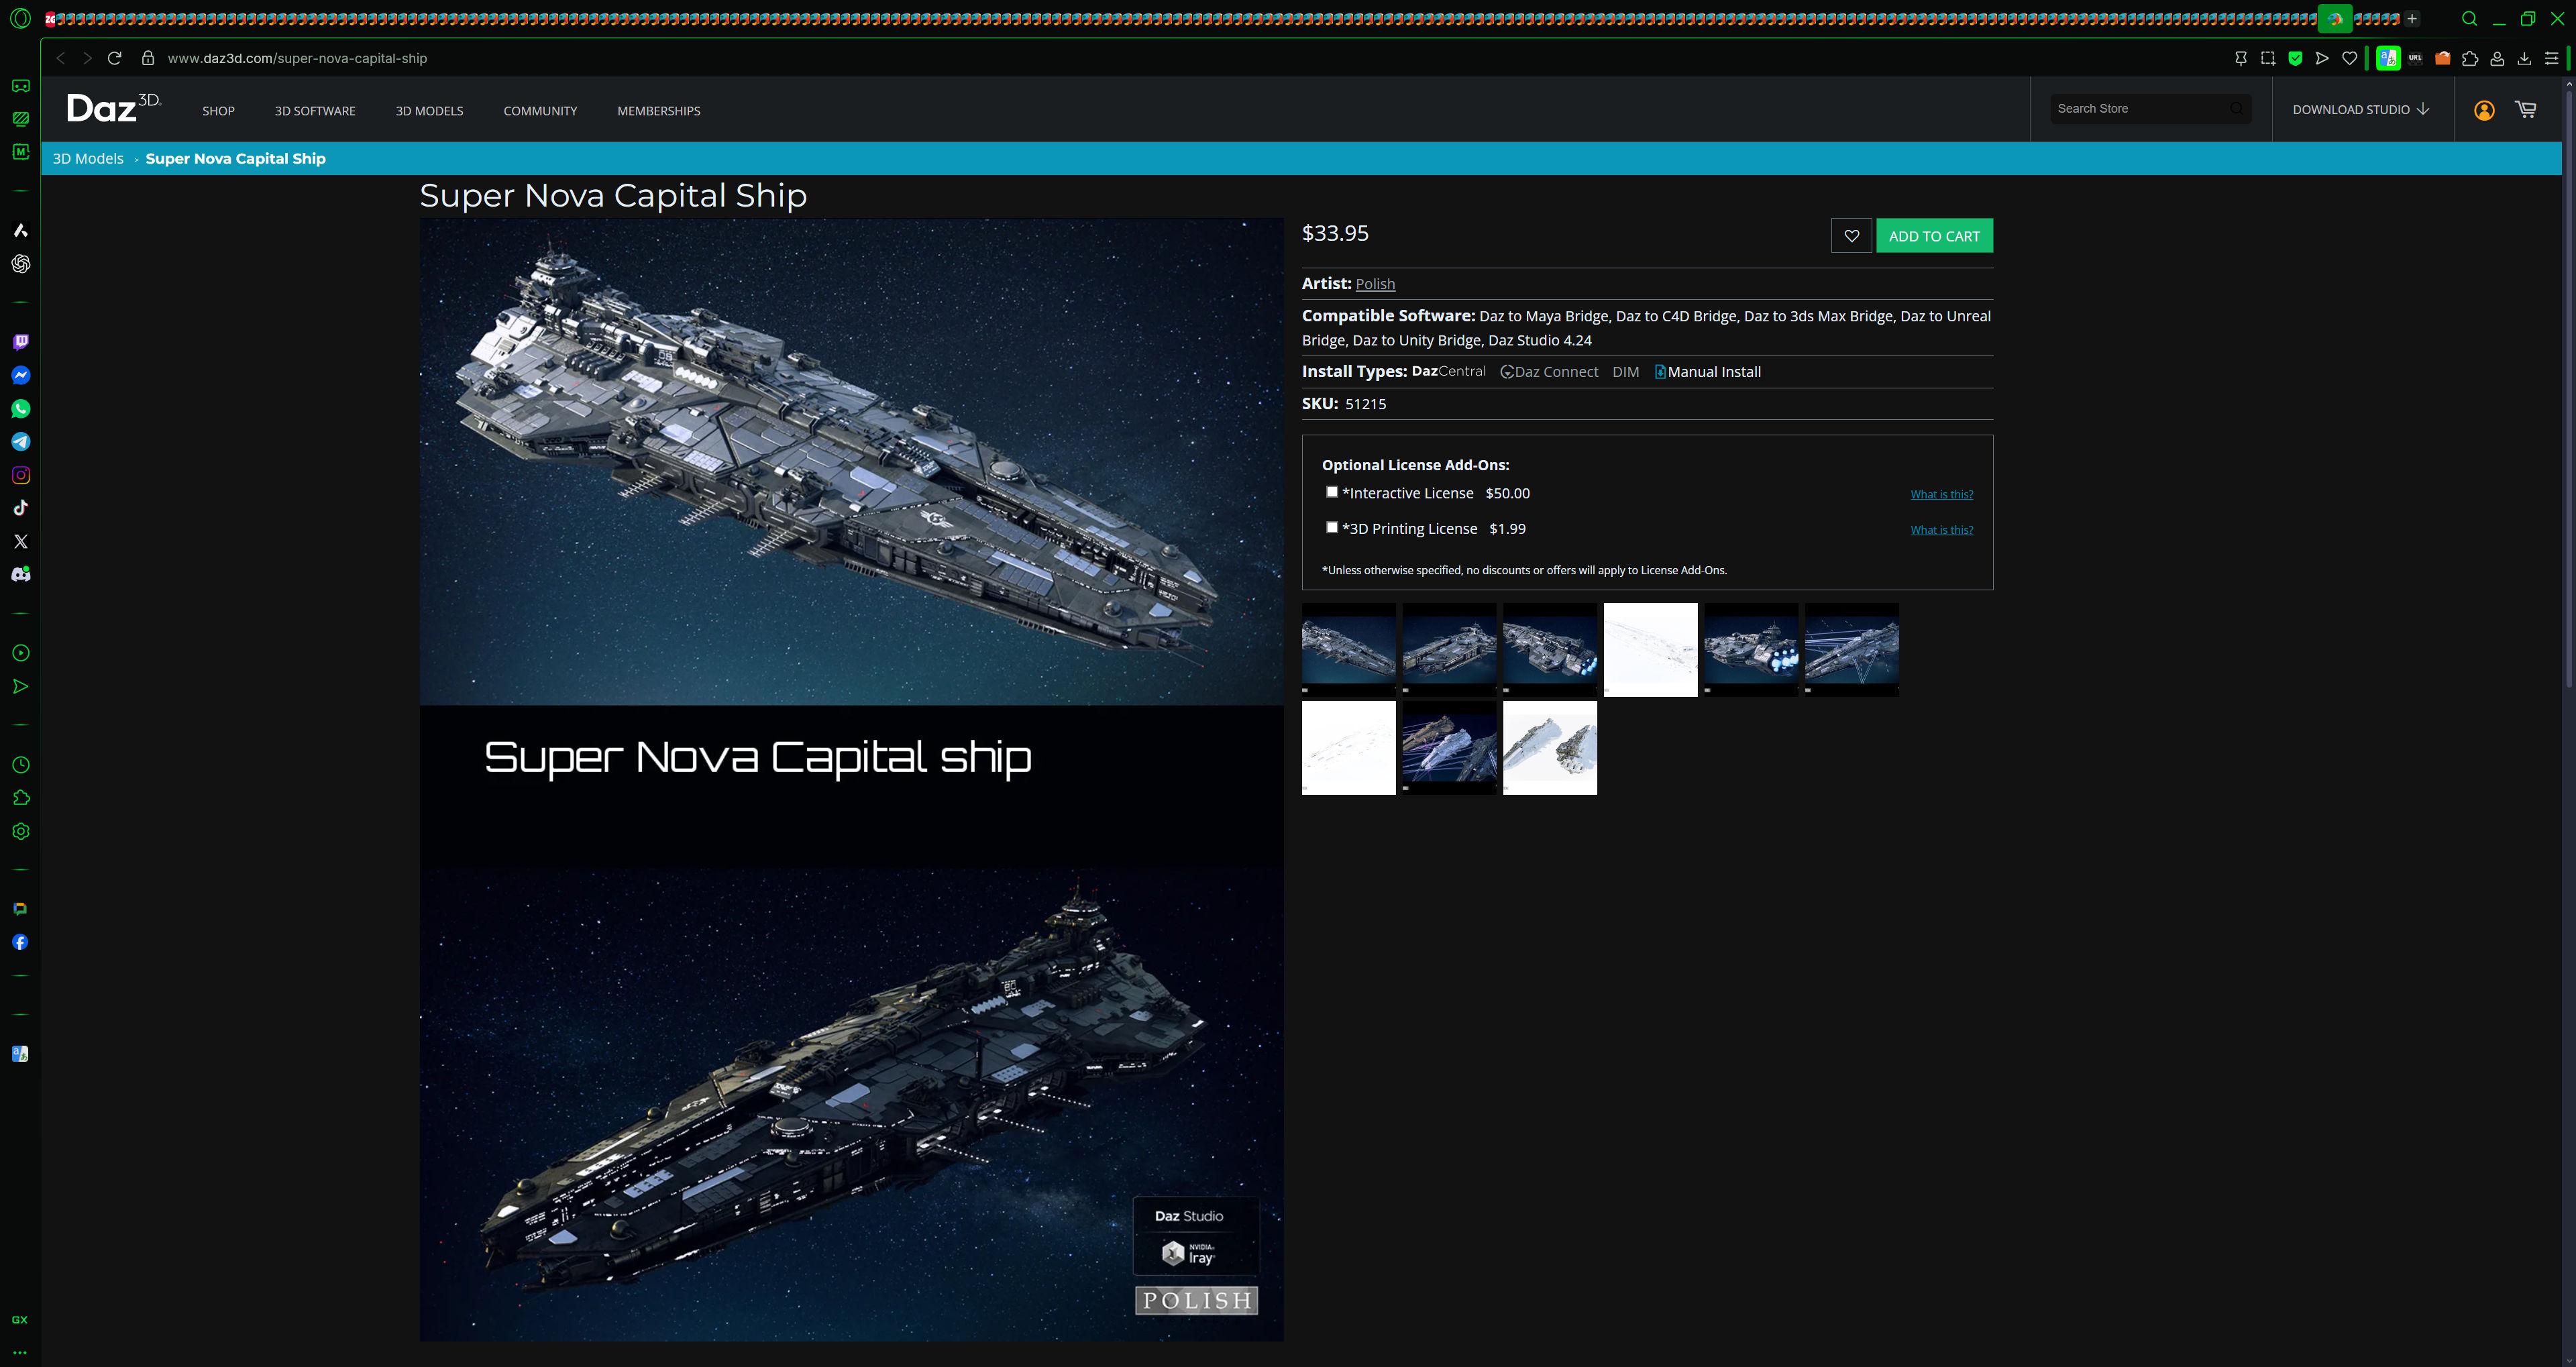Image resolution: width=2576 pixels, height=1367 pixels.
Task: Open sidebar more options ellipsis
Action: [20, 1352]
